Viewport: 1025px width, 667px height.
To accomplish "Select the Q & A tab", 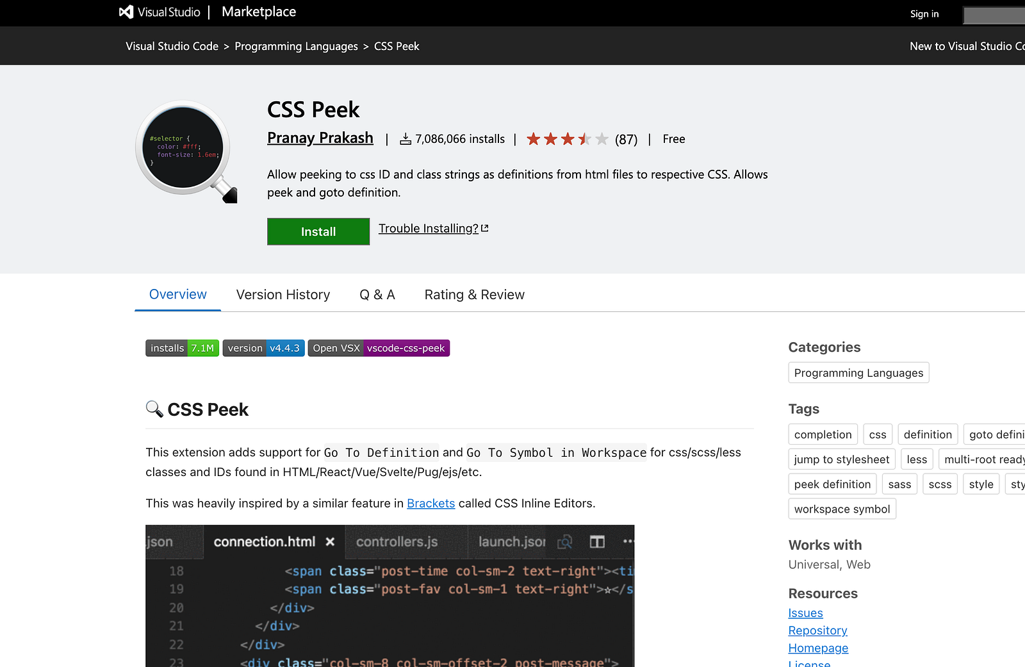I will (x=377, y=295).
